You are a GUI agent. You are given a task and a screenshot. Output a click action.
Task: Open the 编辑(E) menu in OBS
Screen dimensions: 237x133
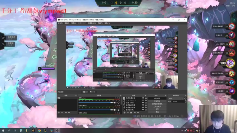click(x=67, y=23)
